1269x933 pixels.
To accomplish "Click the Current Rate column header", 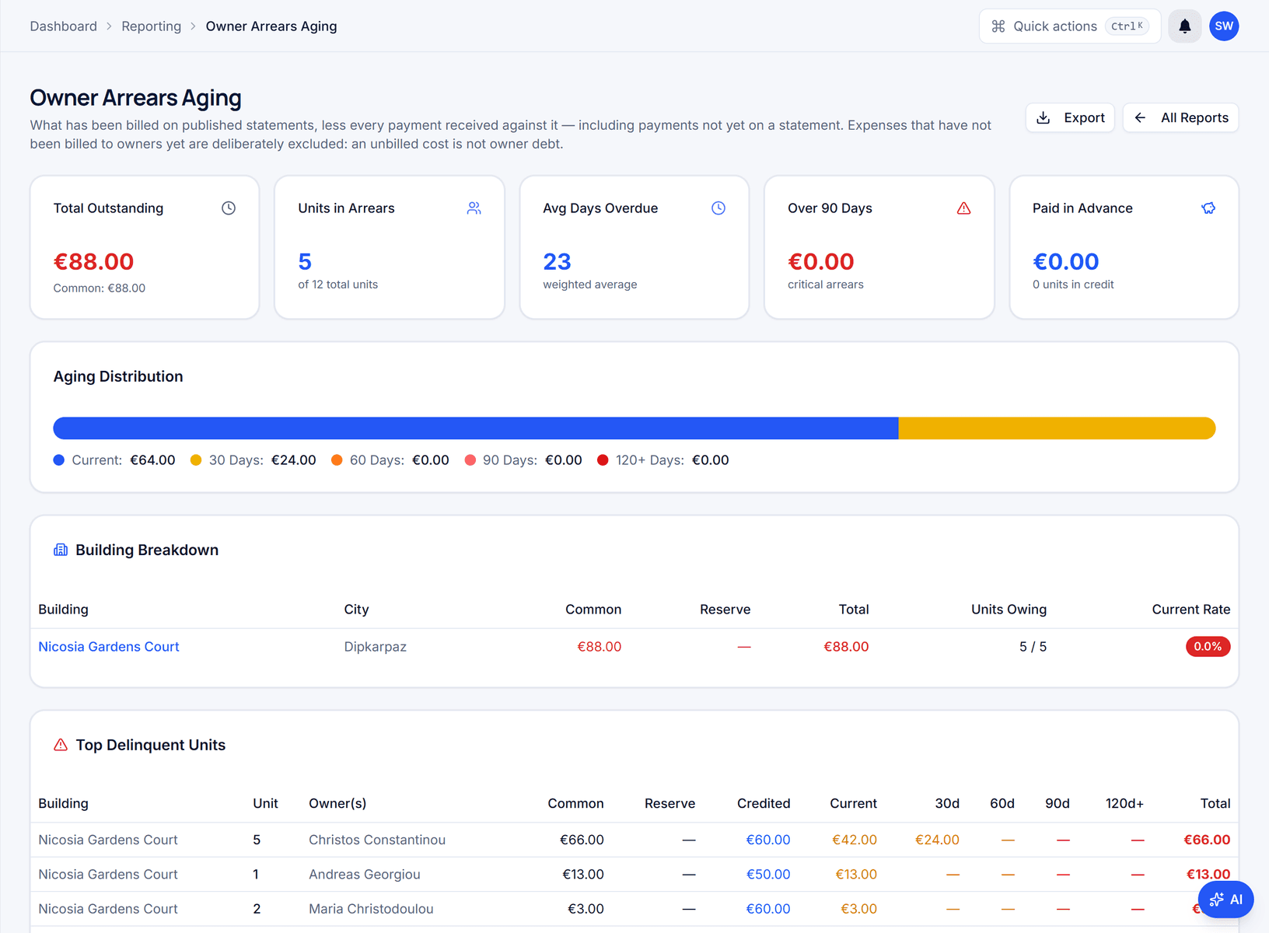I will 1190,610.
